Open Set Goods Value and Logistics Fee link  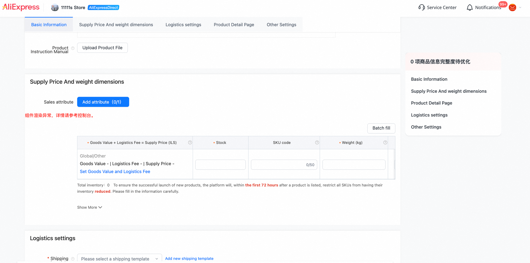pyautogui.click(x=115, y=172)
